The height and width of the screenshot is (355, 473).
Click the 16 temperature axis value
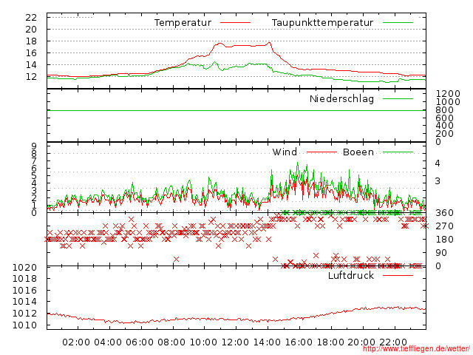click(31, 53)
